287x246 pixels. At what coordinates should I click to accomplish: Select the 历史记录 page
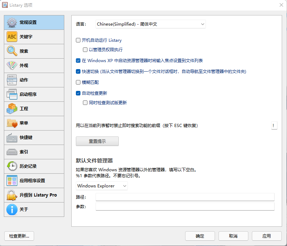tap(34, 166)
